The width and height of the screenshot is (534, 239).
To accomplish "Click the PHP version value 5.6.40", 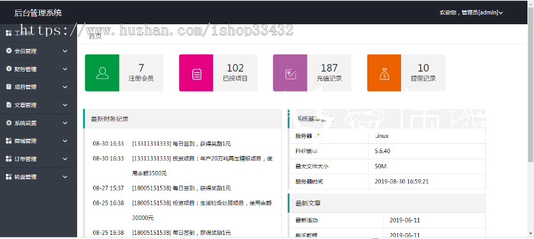I will coord(383,151).
